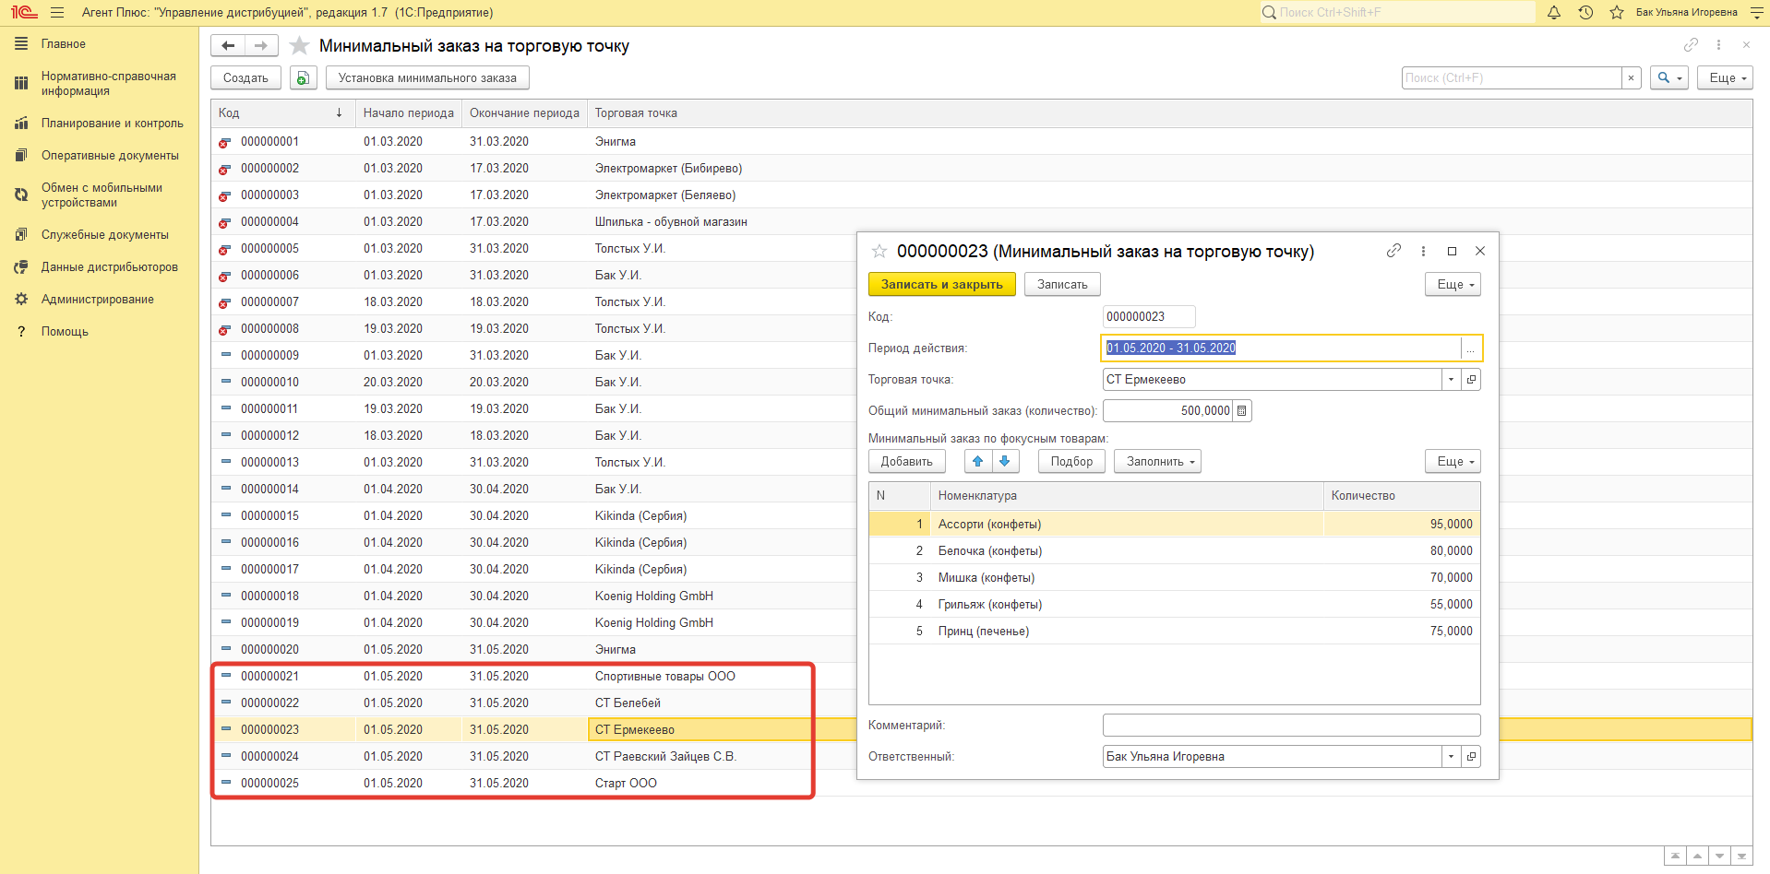The height and width of the screenshot is (874, 1770).
Task: Move focus item row down
Action: (1005, 462)
